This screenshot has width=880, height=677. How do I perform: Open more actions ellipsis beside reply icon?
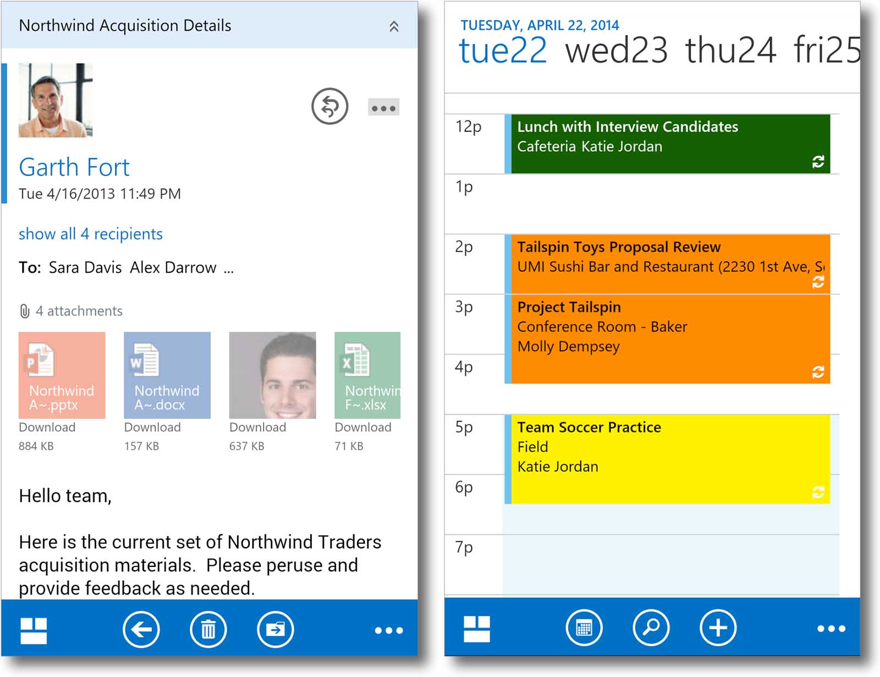(x=383, y=108)
